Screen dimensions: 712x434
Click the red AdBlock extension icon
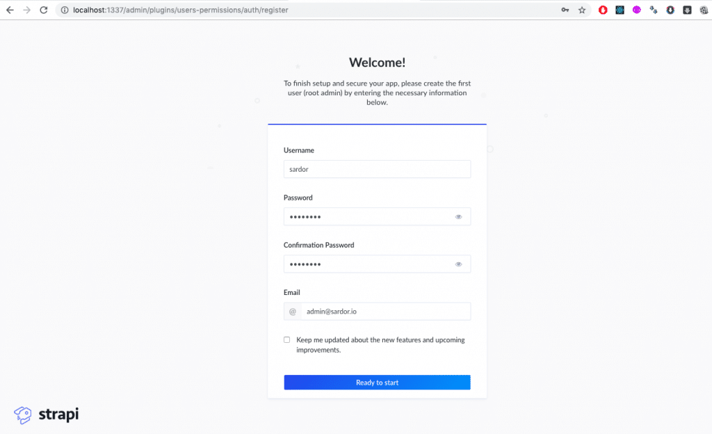pyautogui.click(x=603, y=10)
